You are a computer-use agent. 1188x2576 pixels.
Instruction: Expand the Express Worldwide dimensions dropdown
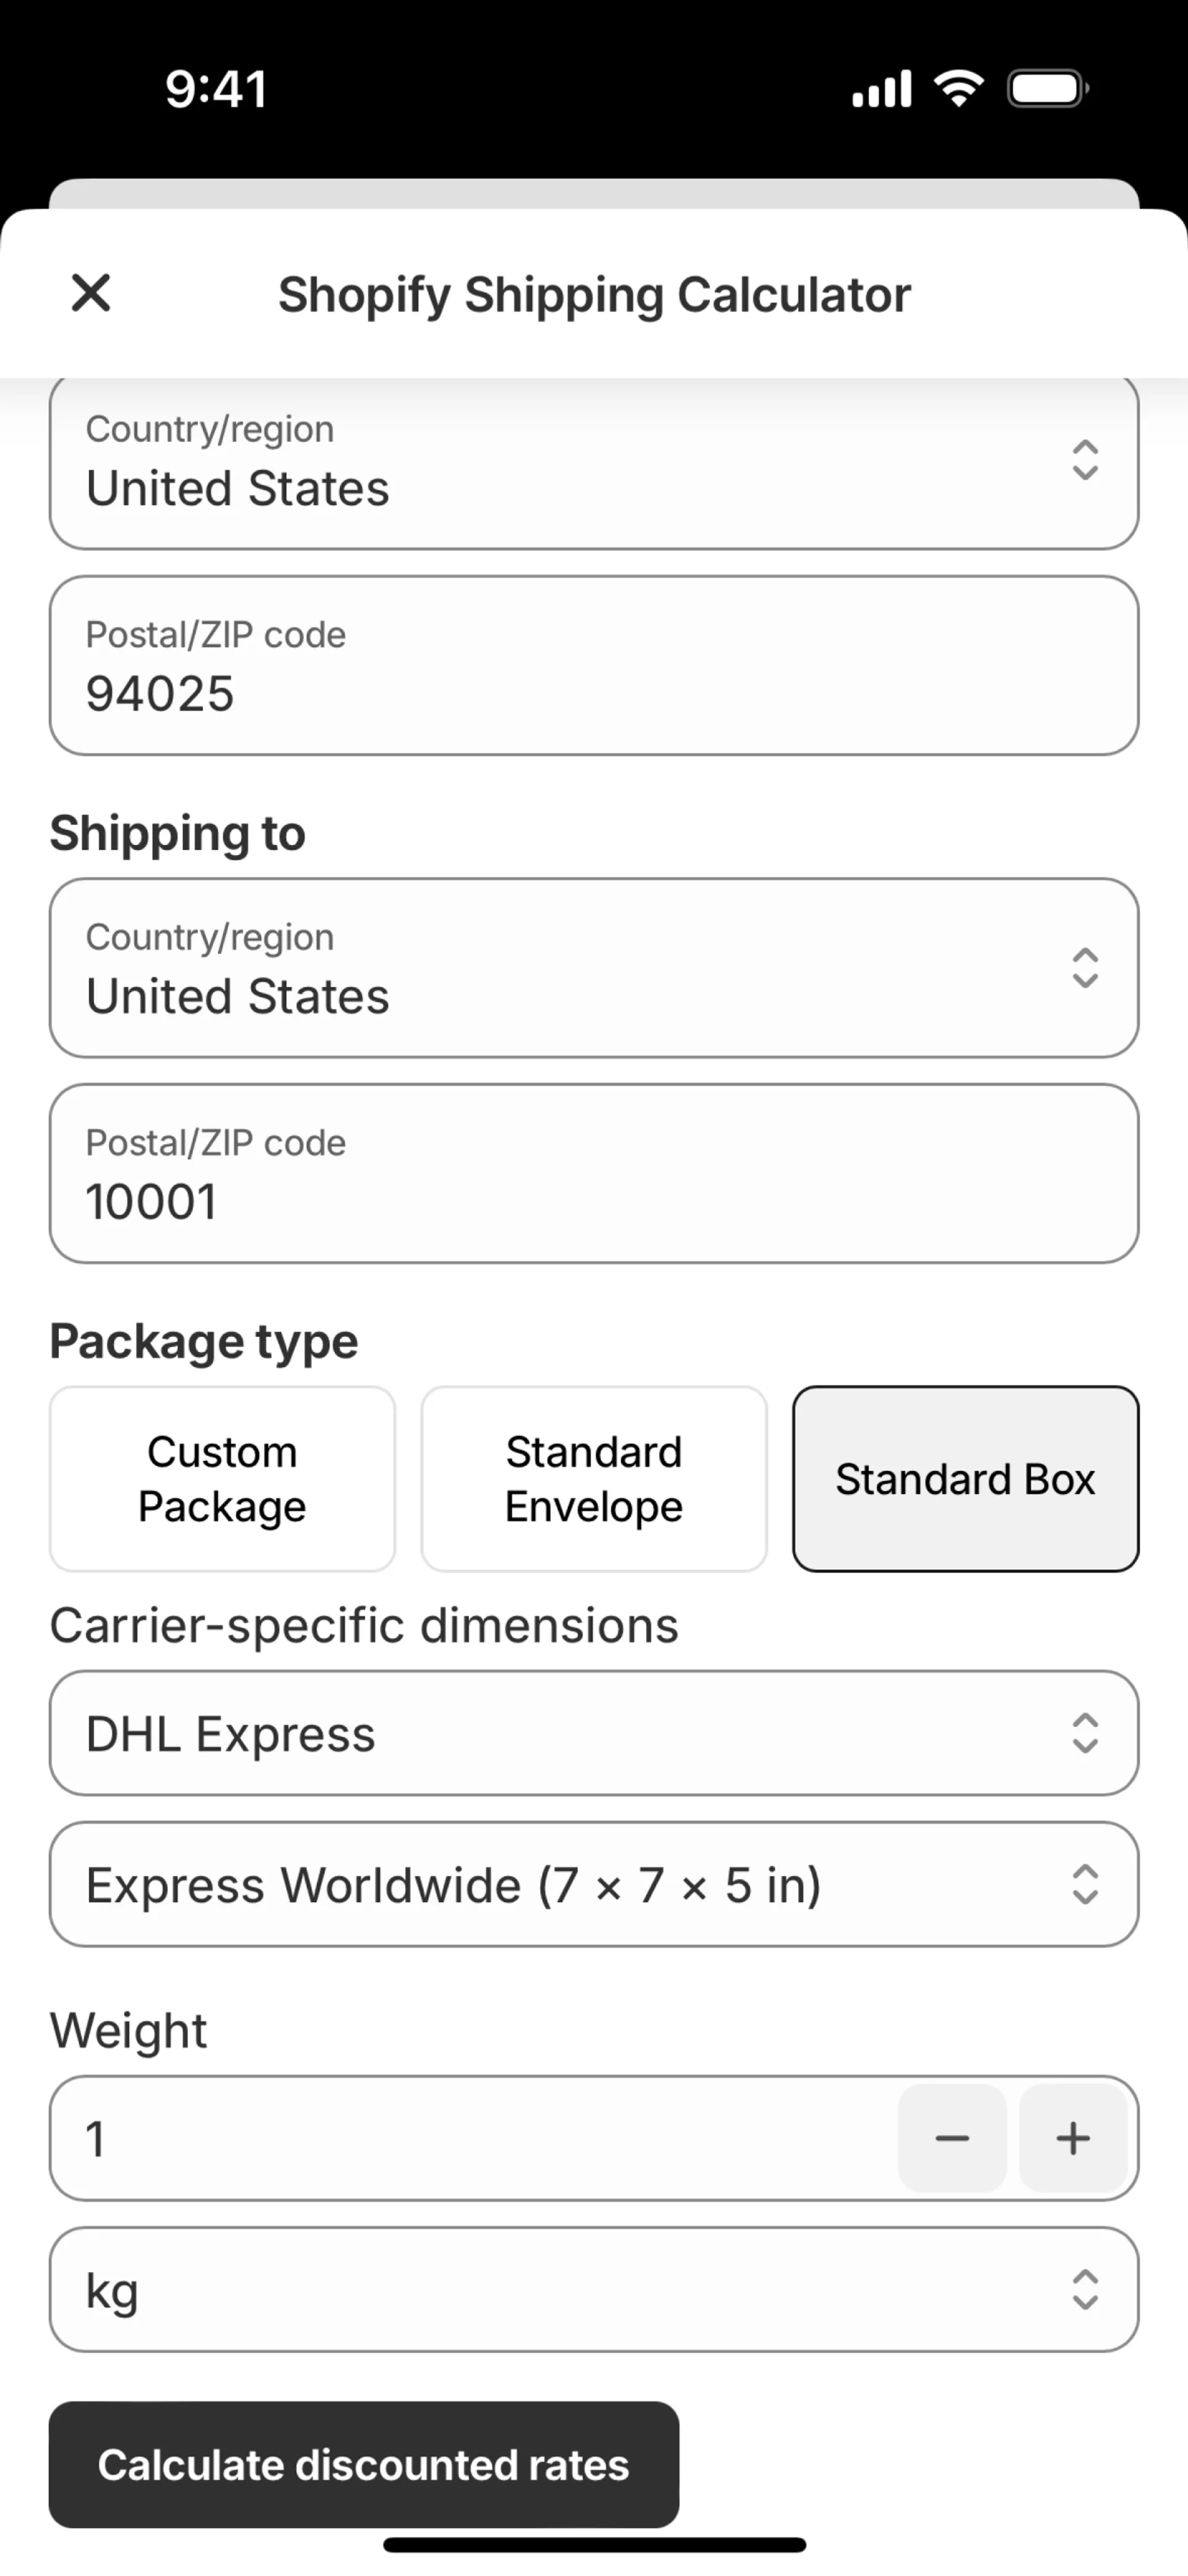[x=594, y=1884]
